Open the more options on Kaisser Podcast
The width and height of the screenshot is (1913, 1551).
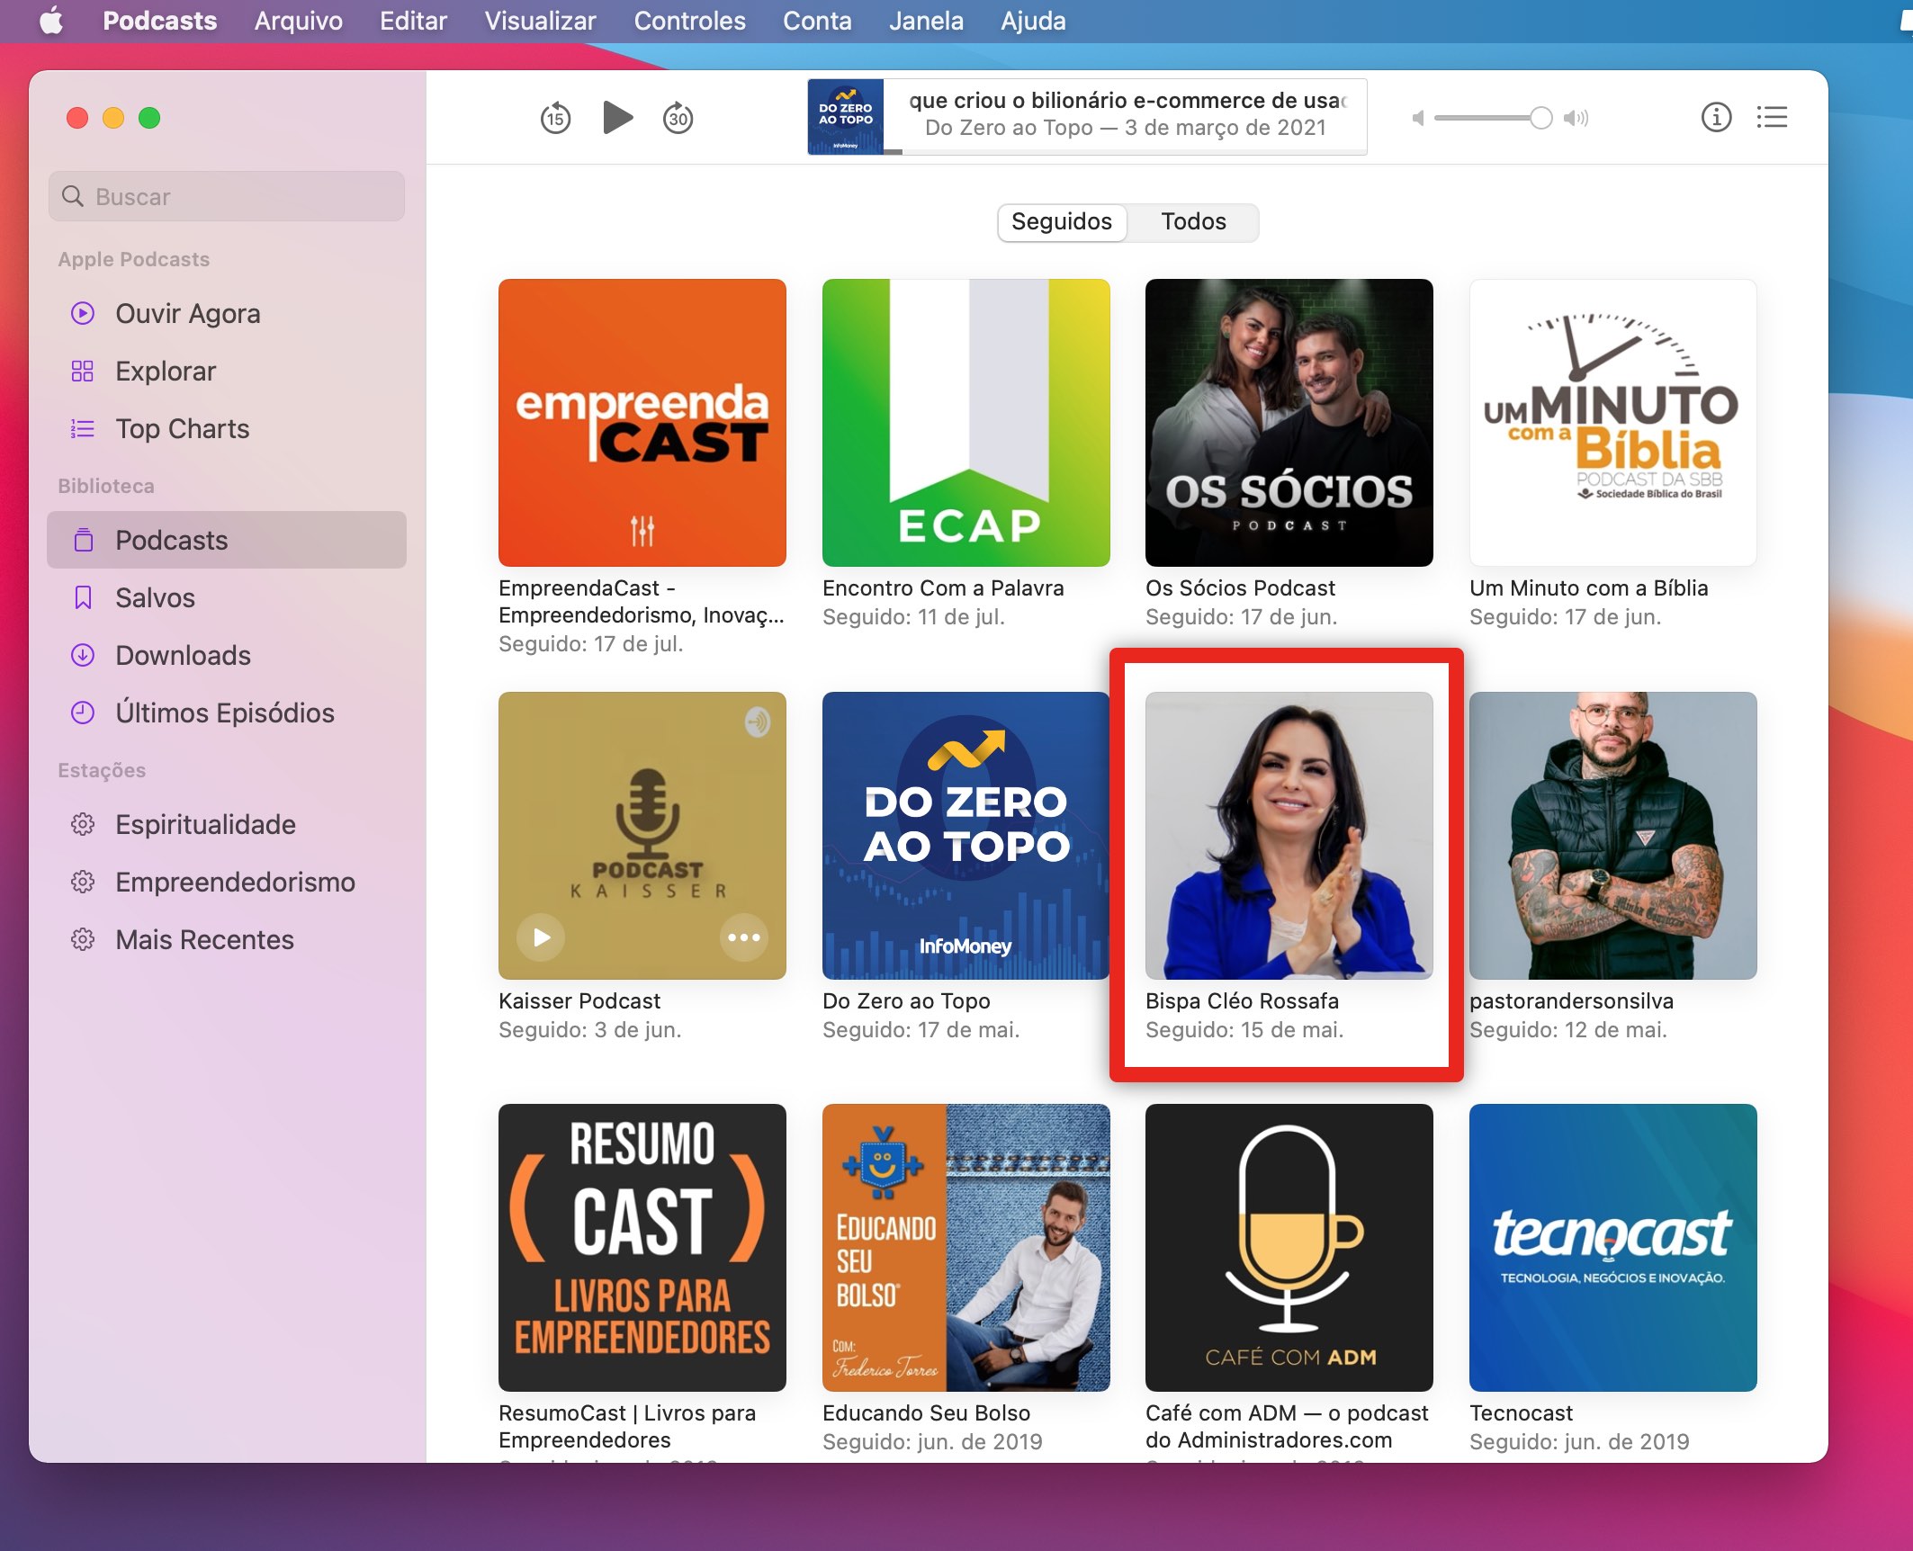pos(742,938)
